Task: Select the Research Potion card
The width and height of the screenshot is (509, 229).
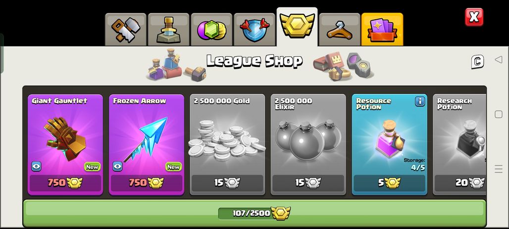Action: (459, 144)
